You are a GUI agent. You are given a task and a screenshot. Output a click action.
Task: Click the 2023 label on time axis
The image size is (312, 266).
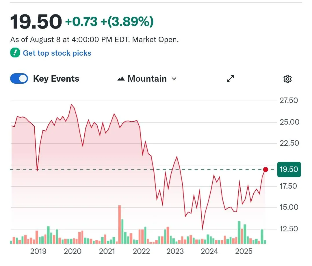(175, 251)
